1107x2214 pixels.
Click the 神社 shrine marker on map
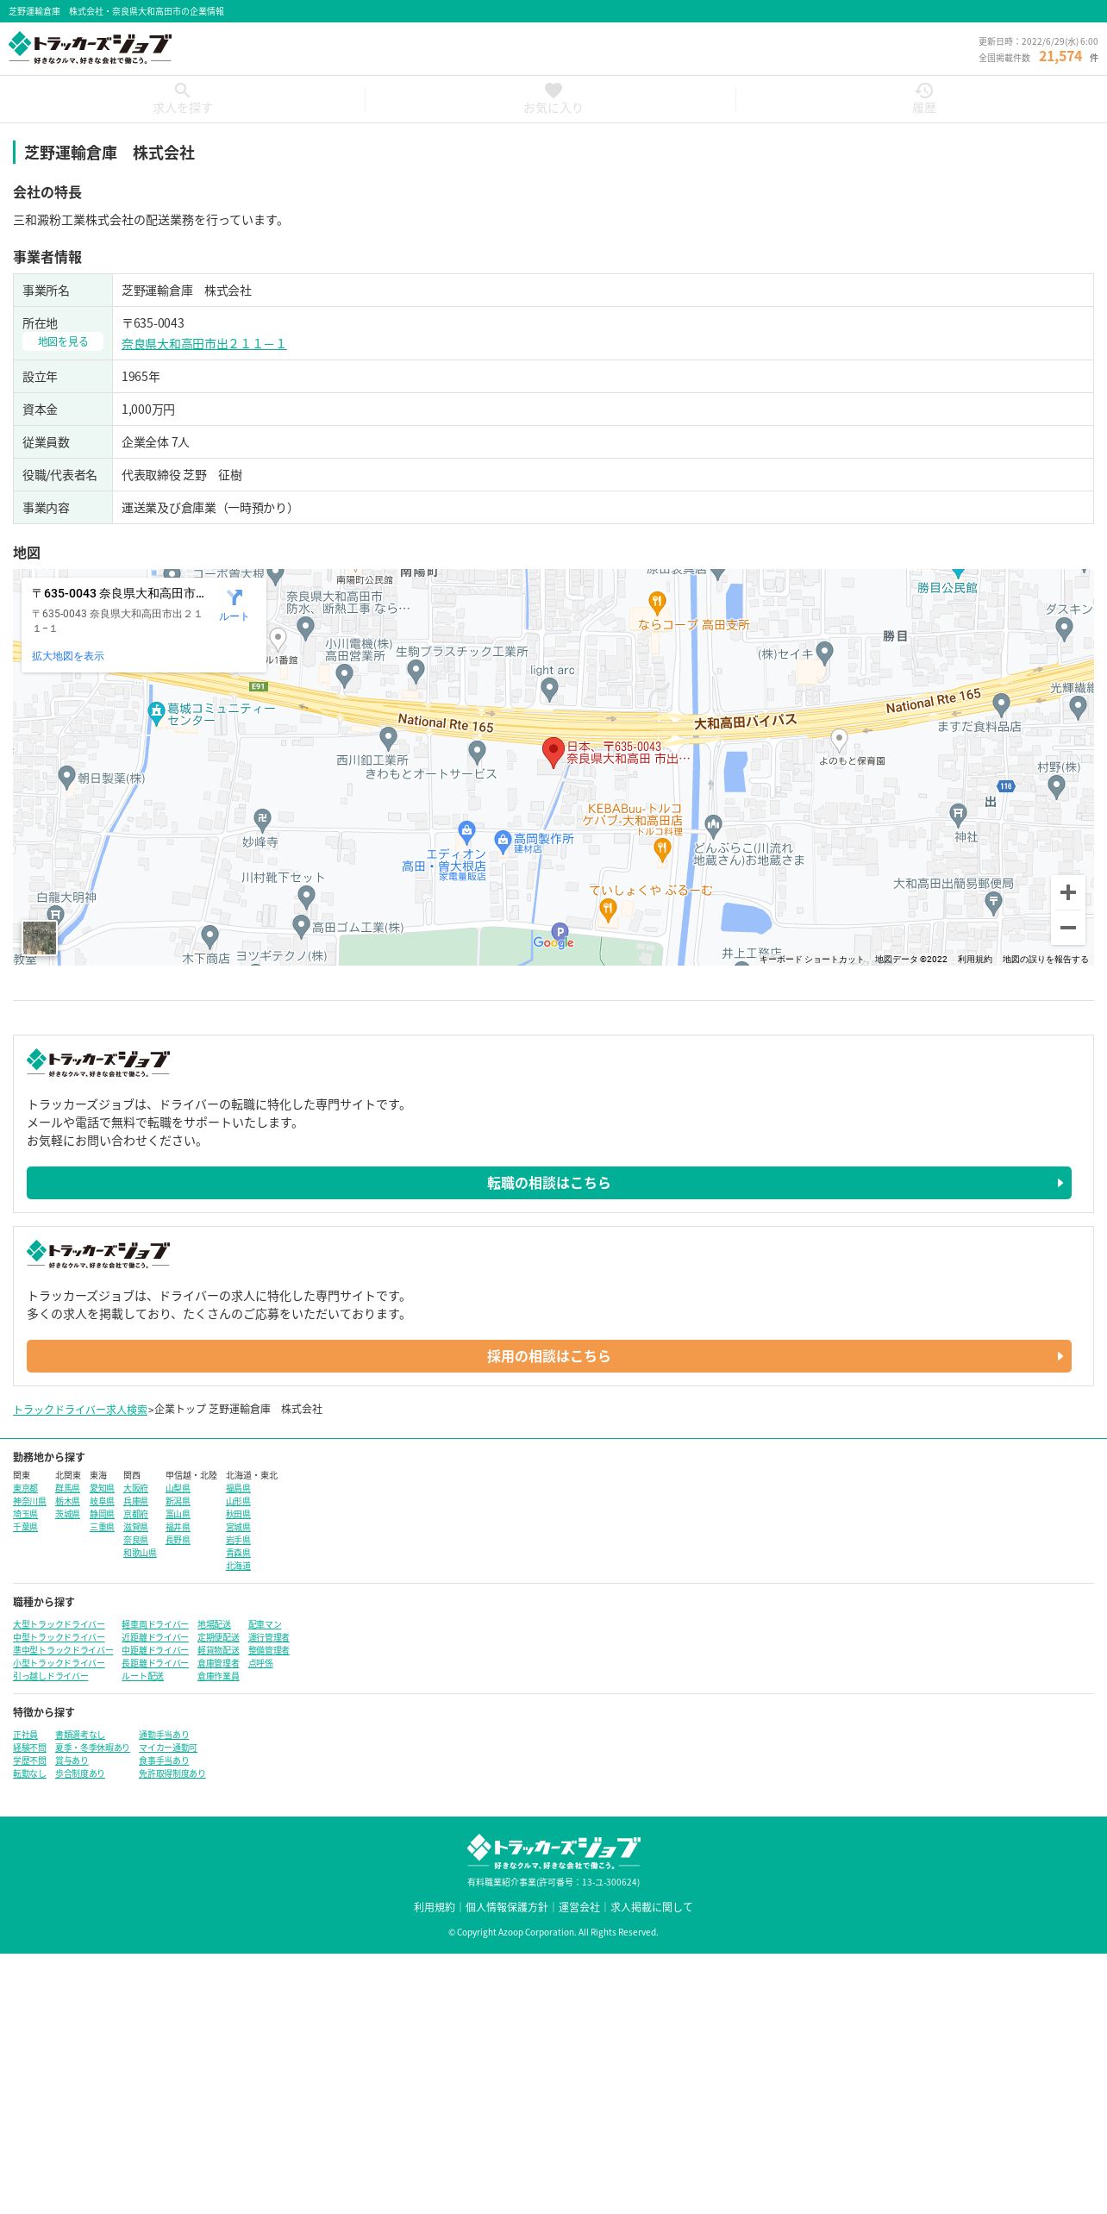point(958,814)
